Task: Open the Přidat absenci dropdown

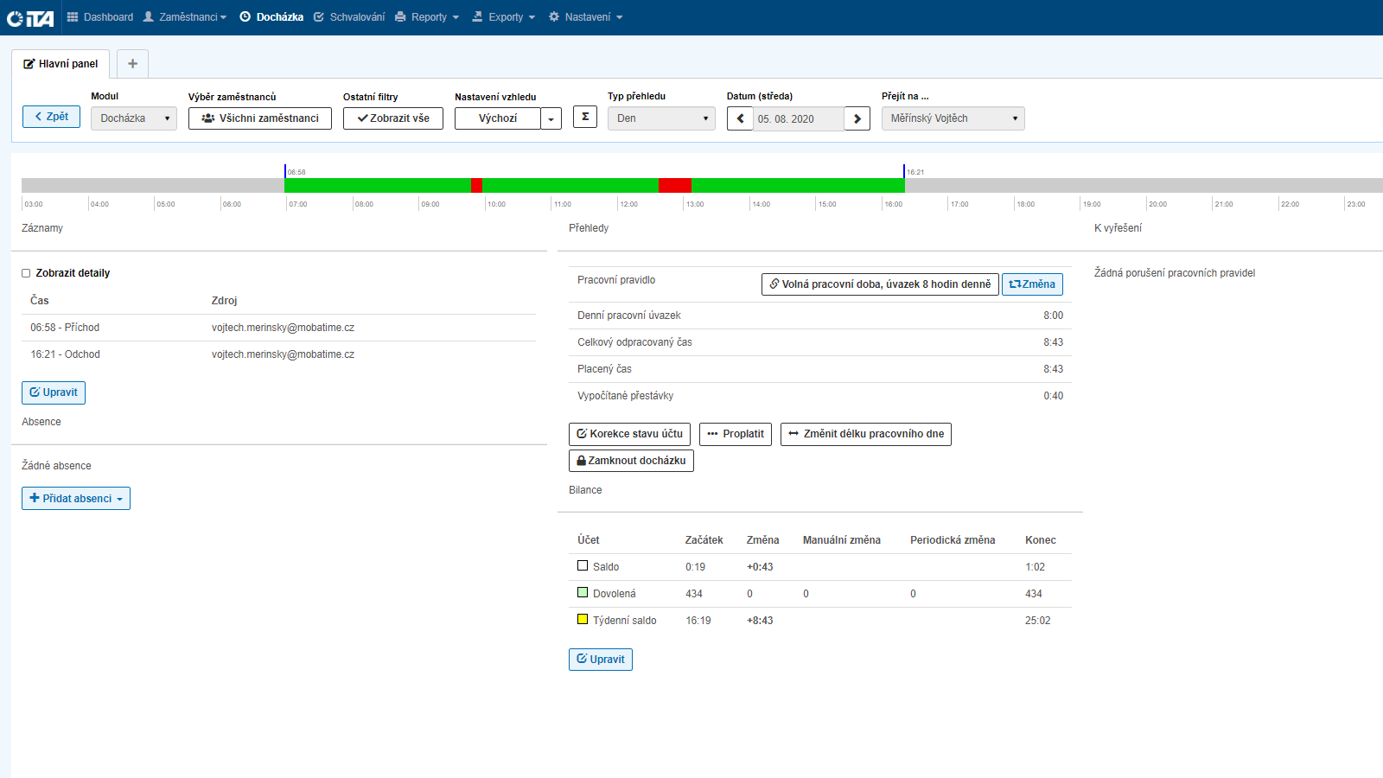Action: pos(76,499)
